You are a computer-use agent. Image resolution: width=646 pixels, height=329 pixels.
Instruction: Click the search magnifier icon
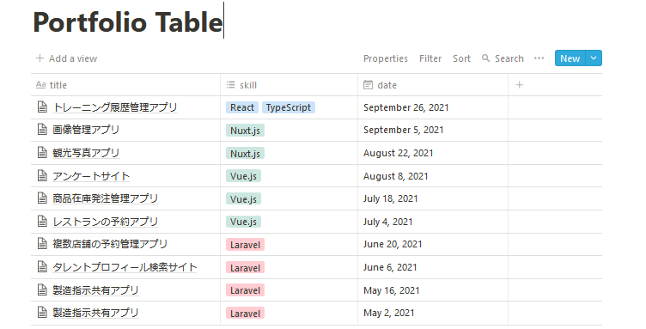485,58
